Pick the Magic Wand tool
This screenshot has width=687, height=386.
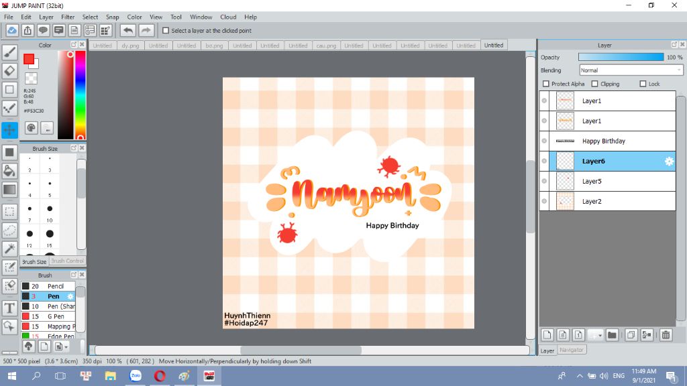9,249
